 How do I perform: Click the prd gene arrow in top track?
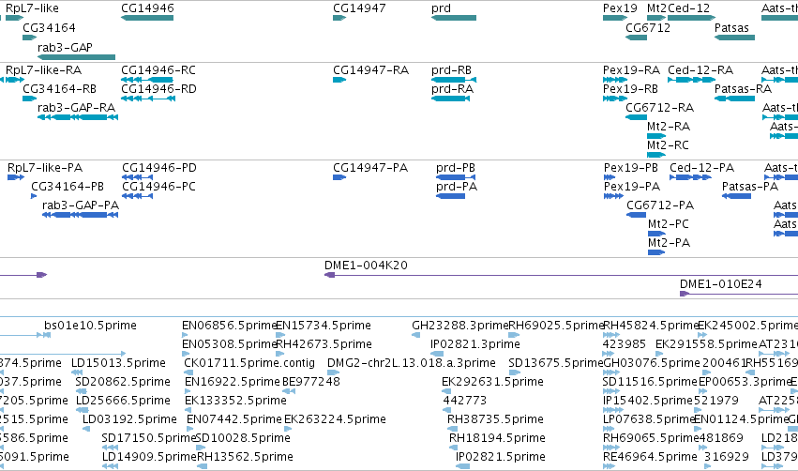pos(454,18)
